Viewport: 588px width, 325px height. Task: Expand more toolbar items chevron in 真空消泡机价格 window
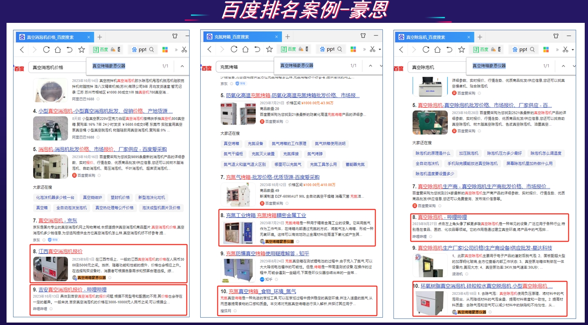[176, 50]
